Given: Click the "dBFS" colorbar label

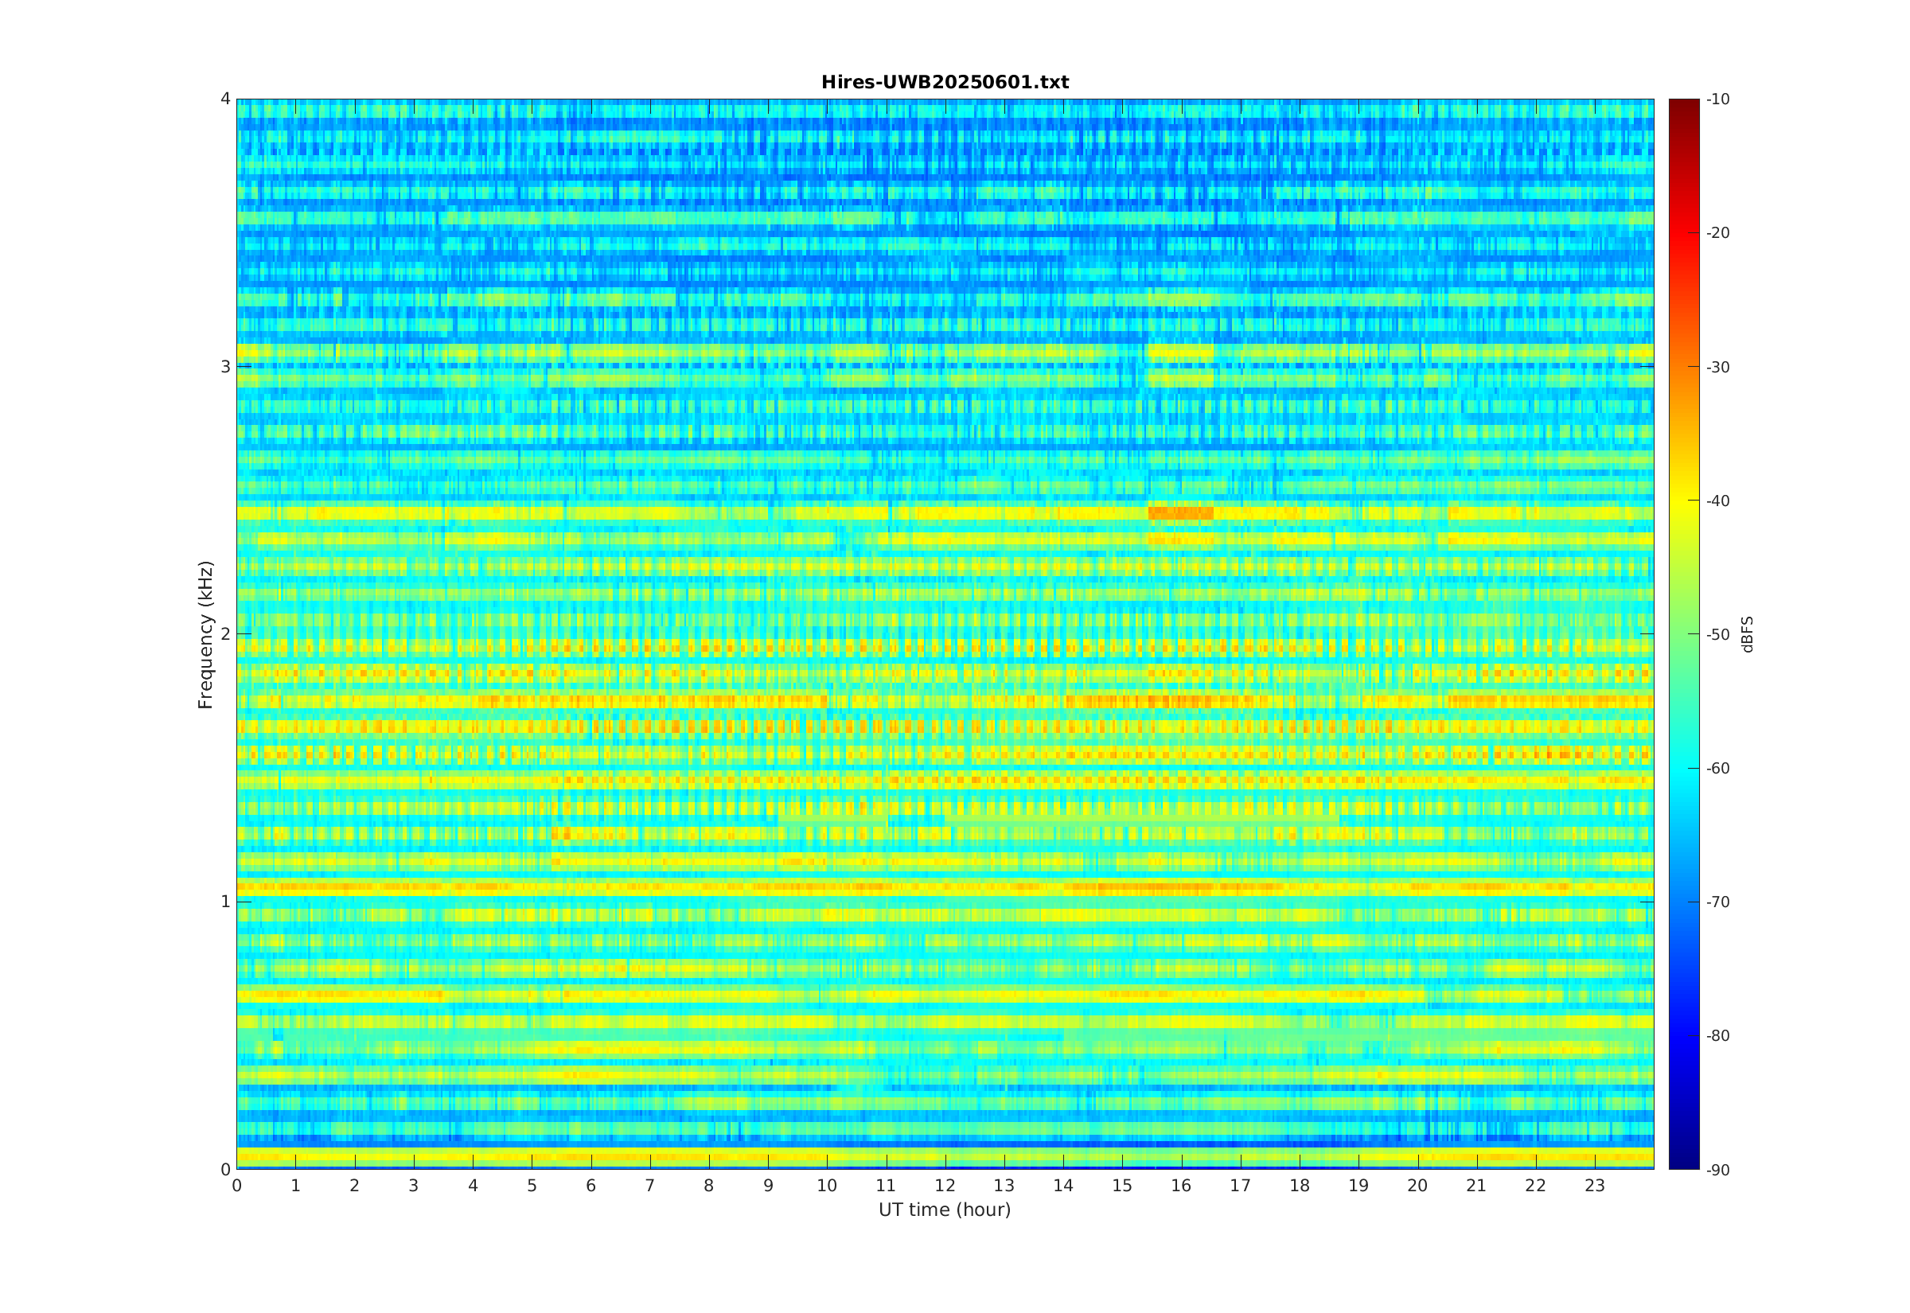Looking at the screenshot, I should click(x=1747, y=634).
